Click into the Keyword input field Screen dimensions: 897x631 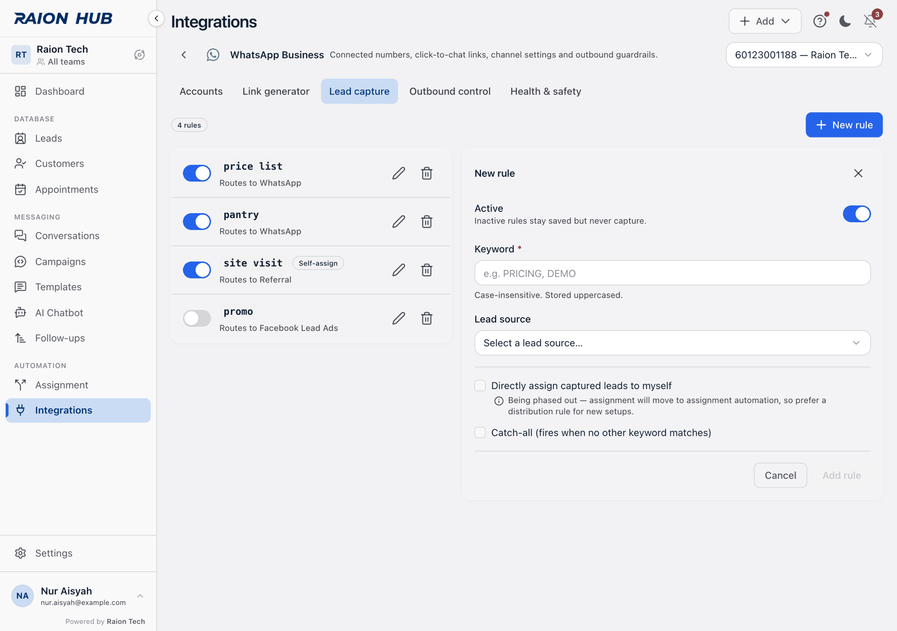click(x=672, y=273)
